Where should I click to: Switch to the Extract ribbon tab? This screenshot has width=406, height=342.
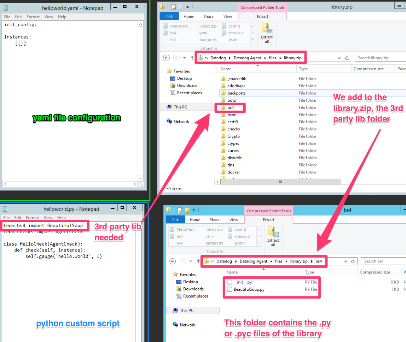(262, 17)
